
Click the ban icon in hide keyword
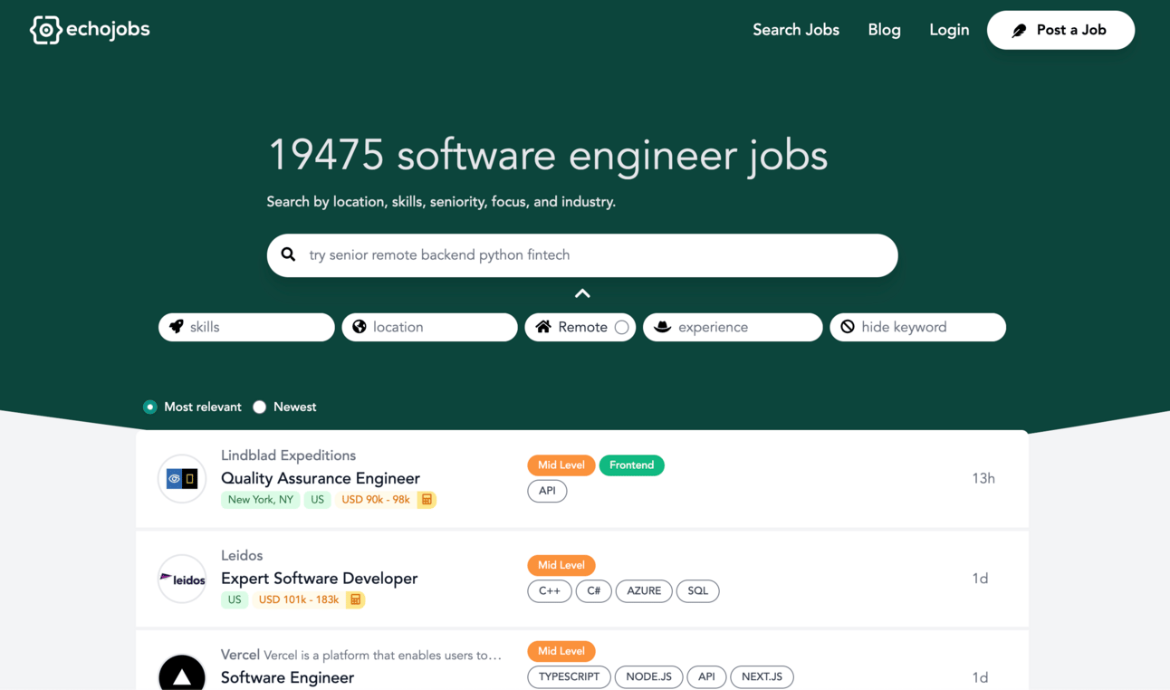848,327
